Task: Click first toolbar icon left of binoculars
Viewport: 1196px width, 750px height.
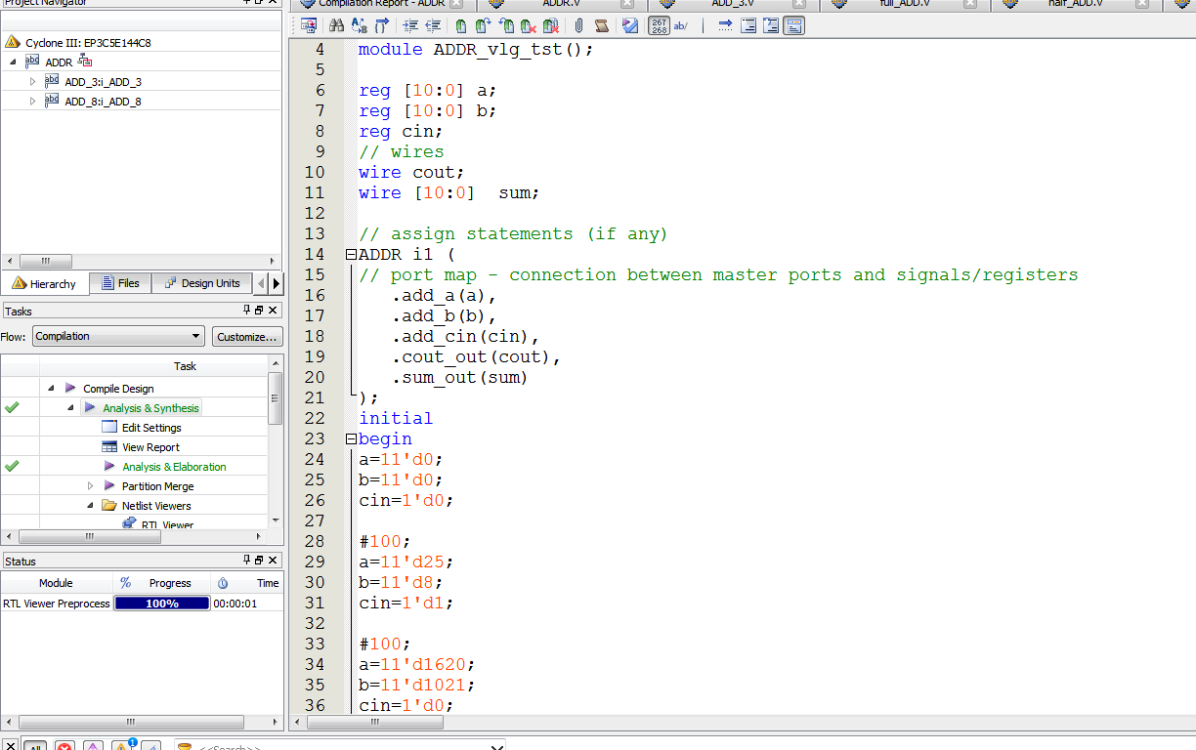Action: [308, 25]
